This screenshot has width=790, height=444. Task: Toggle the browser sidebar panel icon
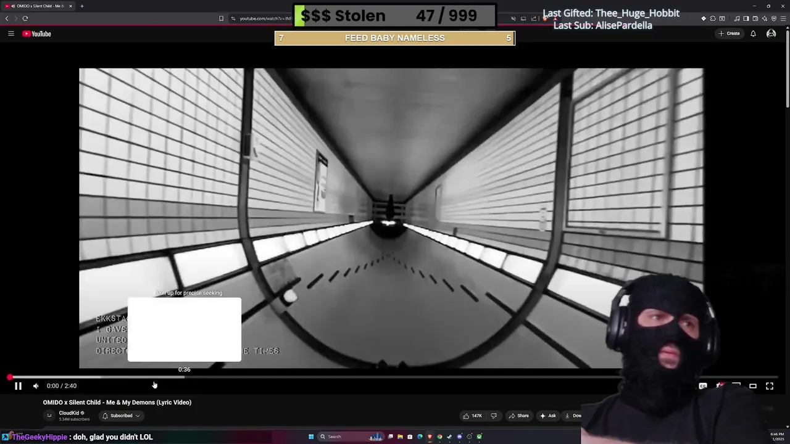coord(746,18)
